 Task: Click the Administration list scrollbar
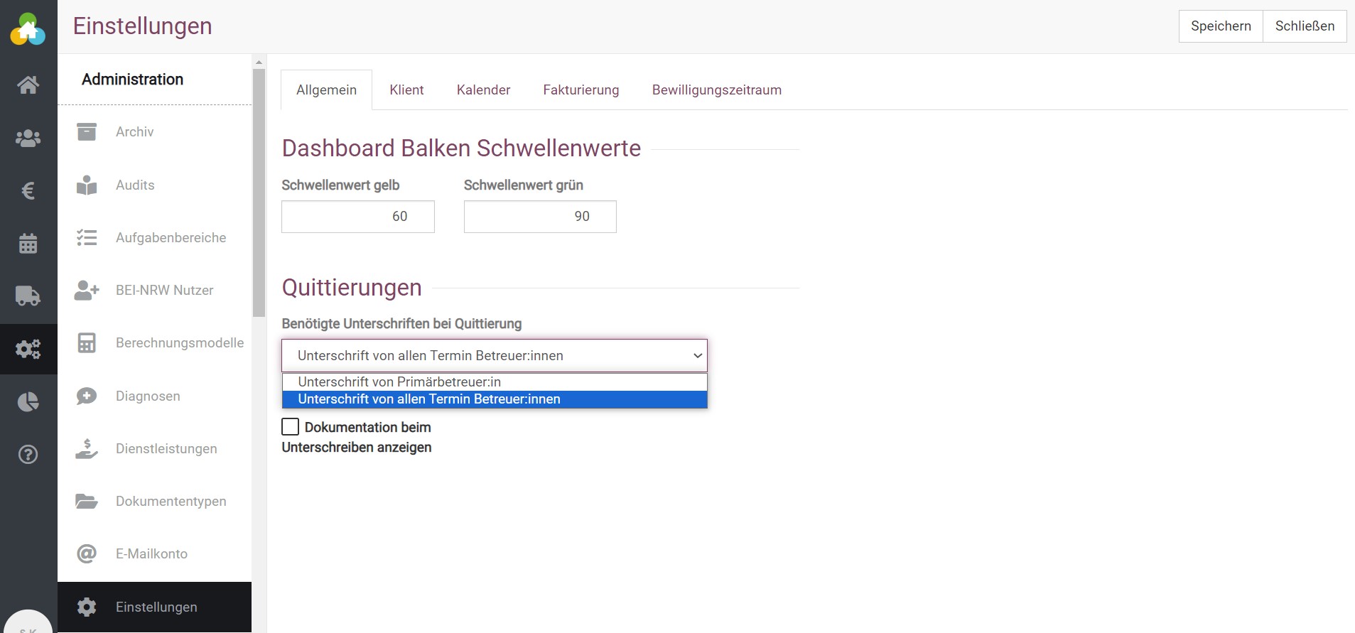pyautogui.click(x=259, y=192)
